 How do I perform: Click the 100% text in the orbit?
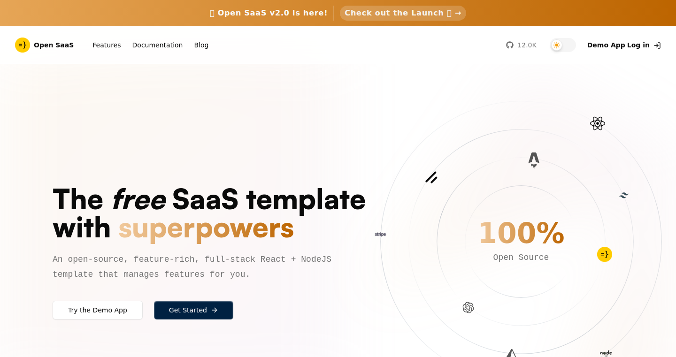(521, 233)
